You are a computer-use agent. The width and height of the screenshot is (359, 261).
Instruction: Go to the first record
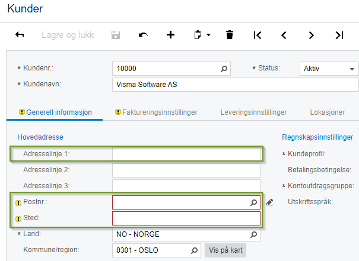258,35
